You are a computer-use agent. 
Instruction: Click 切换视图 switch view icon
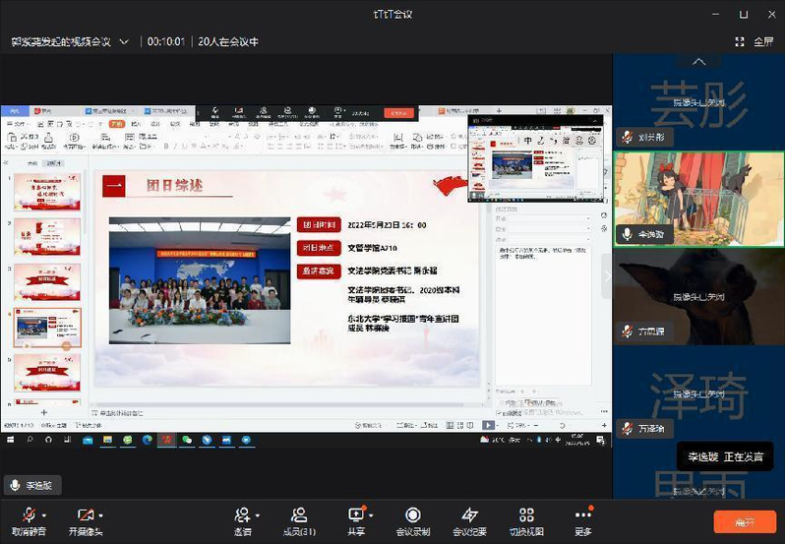tap(526, 515)
